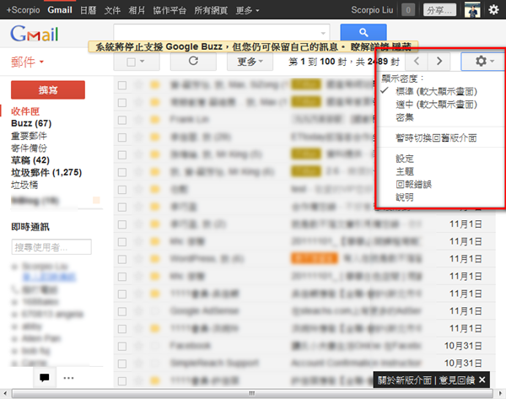The width and height of the screenshot is (506, 399).
Task: Click the notification counter box showing 0
Action: point(408,10)
